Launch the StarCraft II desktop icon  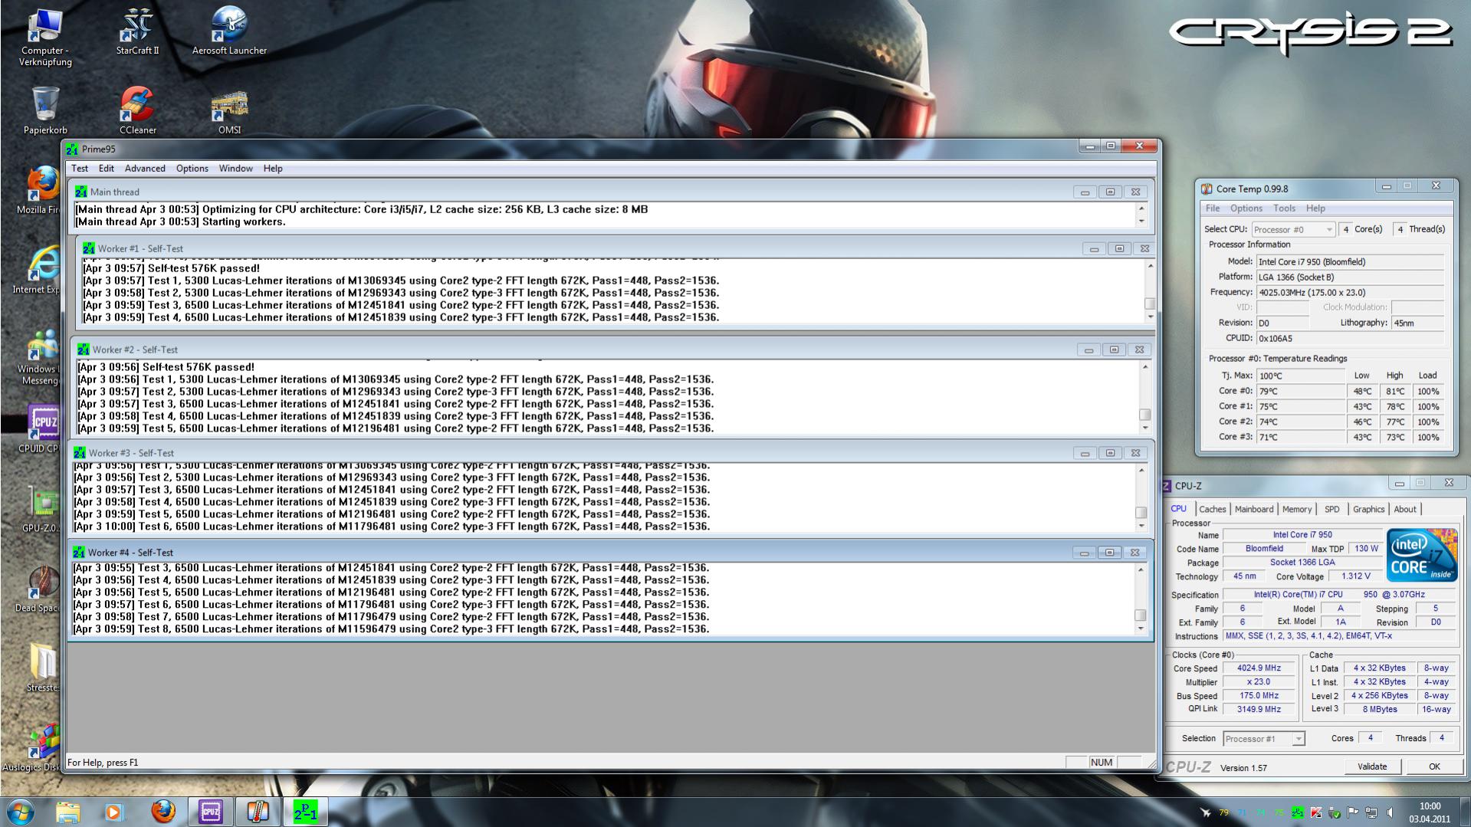pyautogui.click(x=137, y=31)
